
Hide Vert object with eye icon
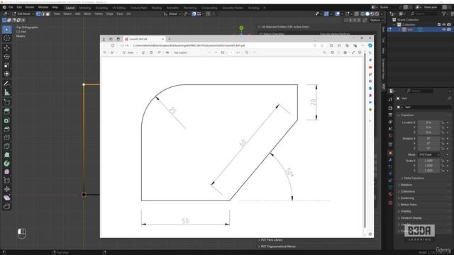coord(444,30)
